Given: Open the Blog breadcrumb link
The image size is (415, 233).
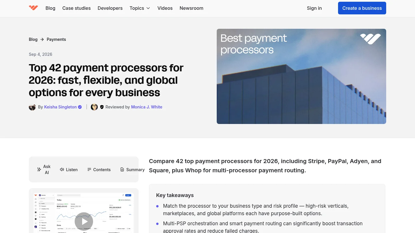Looking at the screenshot, I should [x=33, y=39].
